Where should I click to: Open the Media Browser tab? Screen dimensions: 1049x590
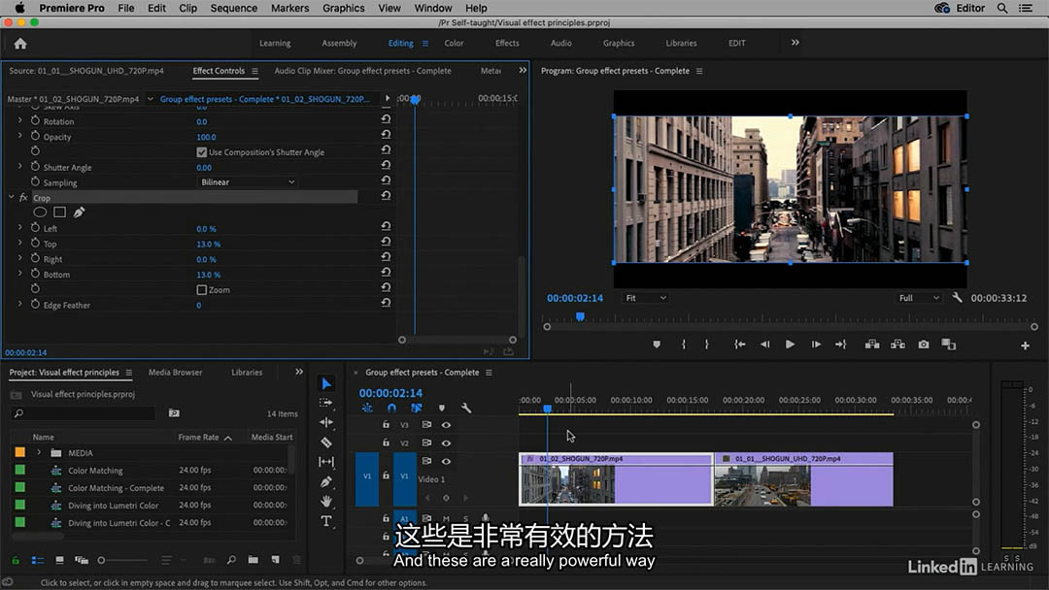pos(175,373)
